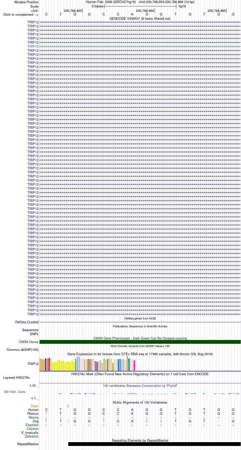
Task: Click the red PhyloP conservation peak
Action: coord(132,393)
